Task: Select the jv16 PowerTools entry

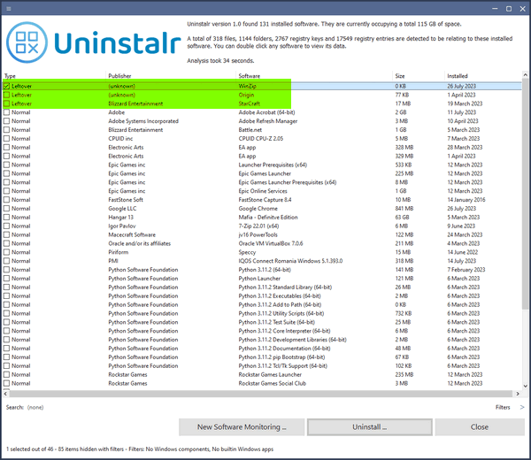Action: (258, 235)
